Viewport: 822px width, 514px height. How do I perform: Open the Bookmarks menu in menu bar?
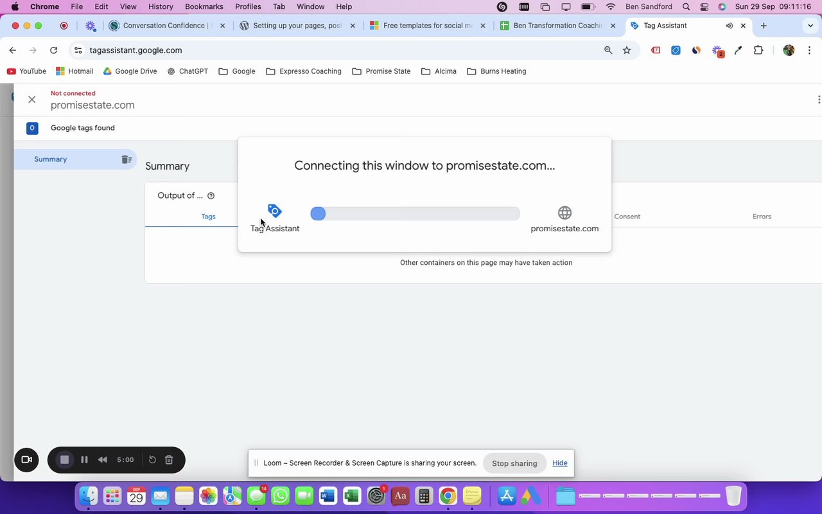(x=204, y=6)
